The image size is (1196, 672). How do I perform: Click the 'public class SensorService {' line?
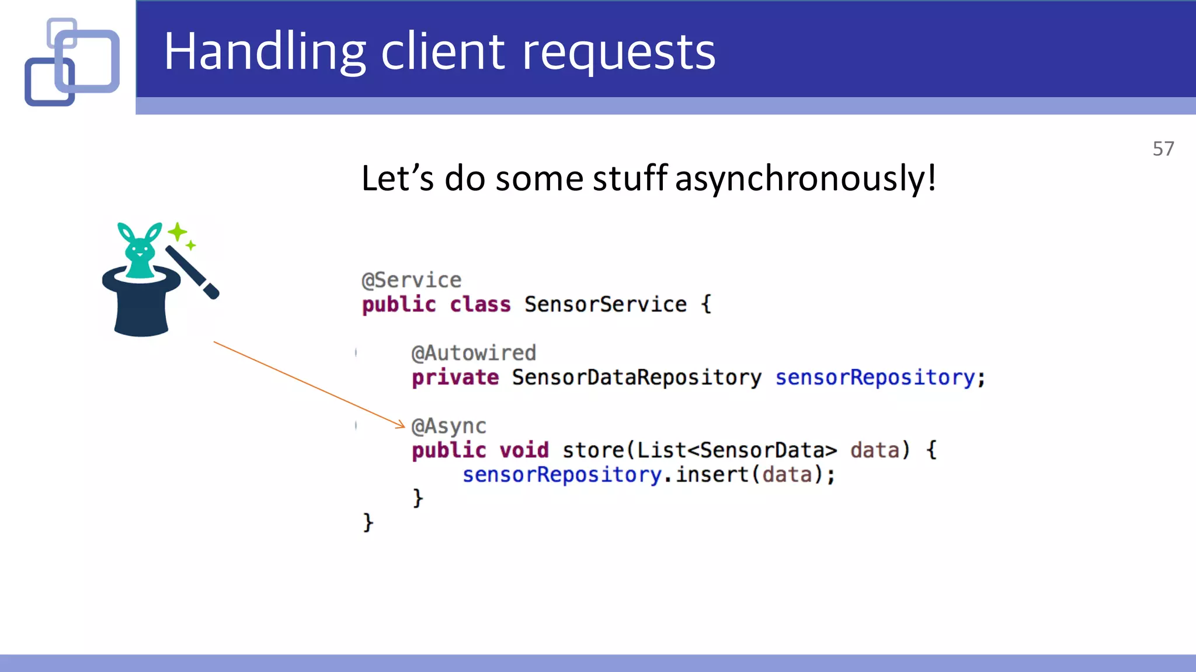coord(537,304)
